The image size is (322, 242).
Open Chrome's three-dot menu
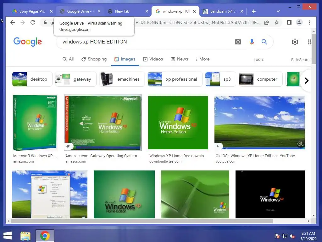[309, 22]
